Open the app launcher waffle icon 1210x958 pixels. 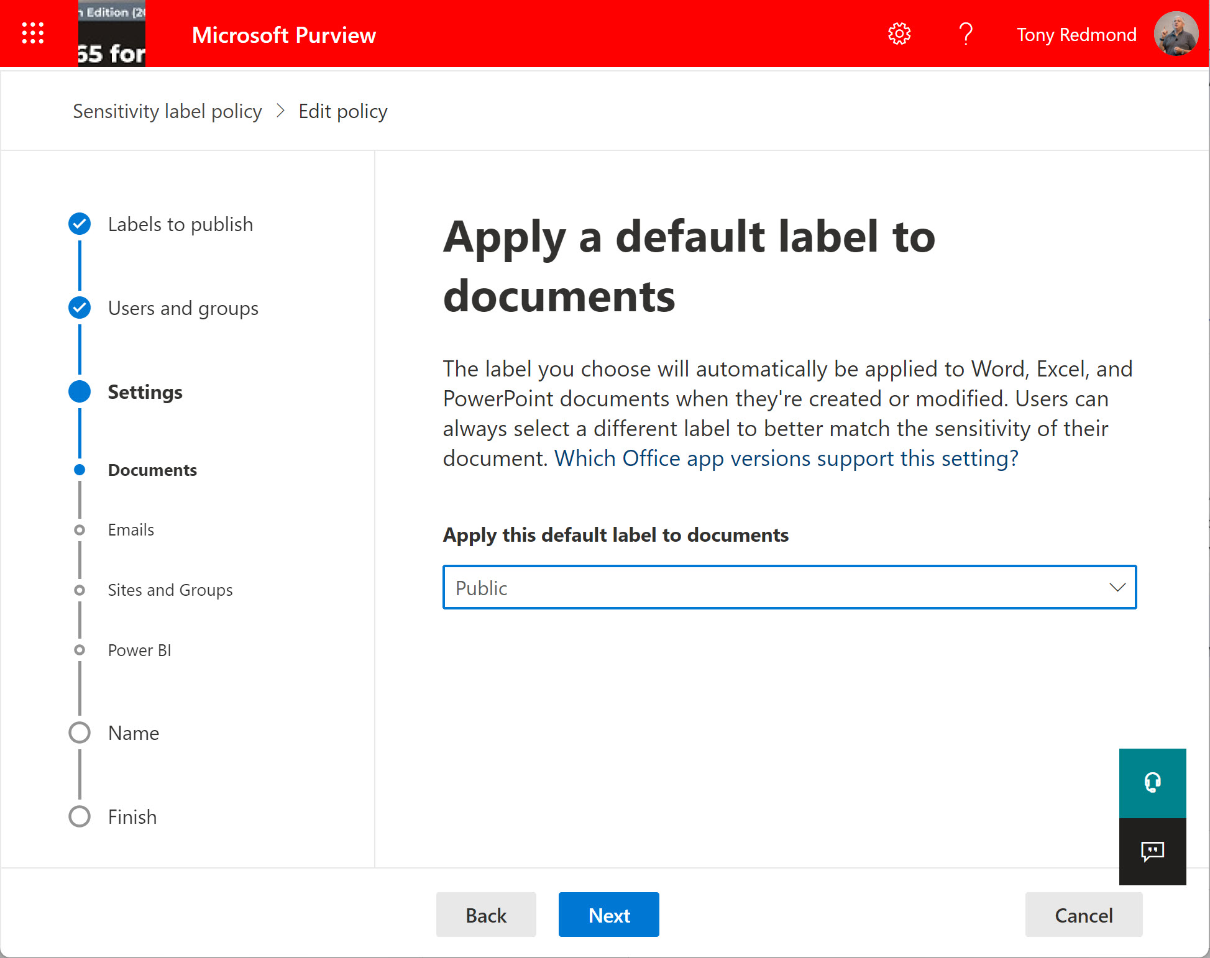tap(33, 34)
